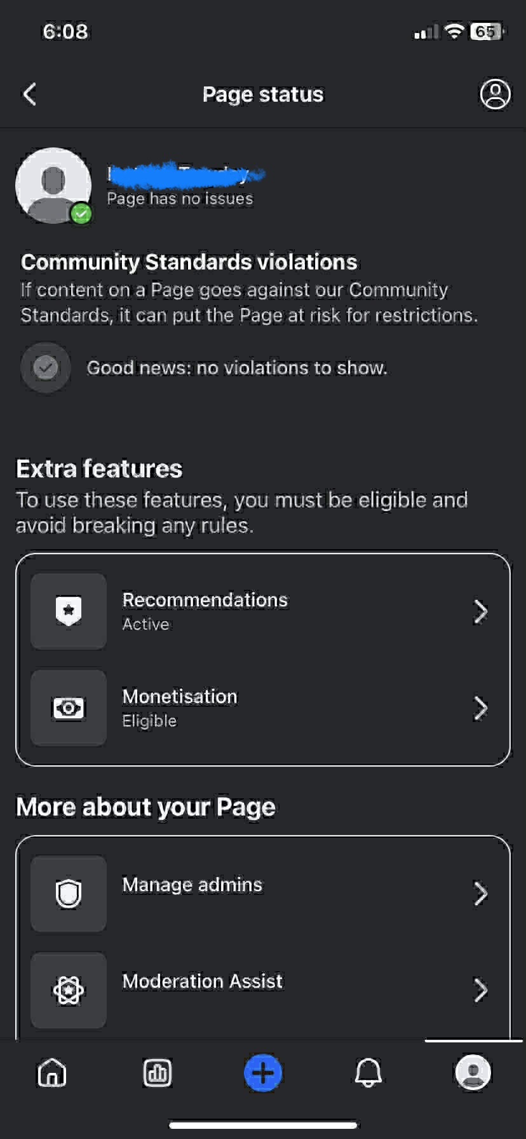
Task: Expand the Monetisation chevron
Action: [481, 708]
